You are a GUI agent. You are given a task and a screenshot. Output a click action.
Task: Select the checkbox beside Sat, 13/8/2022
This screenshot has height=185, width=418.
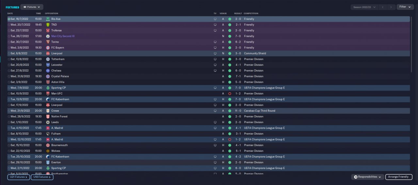9,59
